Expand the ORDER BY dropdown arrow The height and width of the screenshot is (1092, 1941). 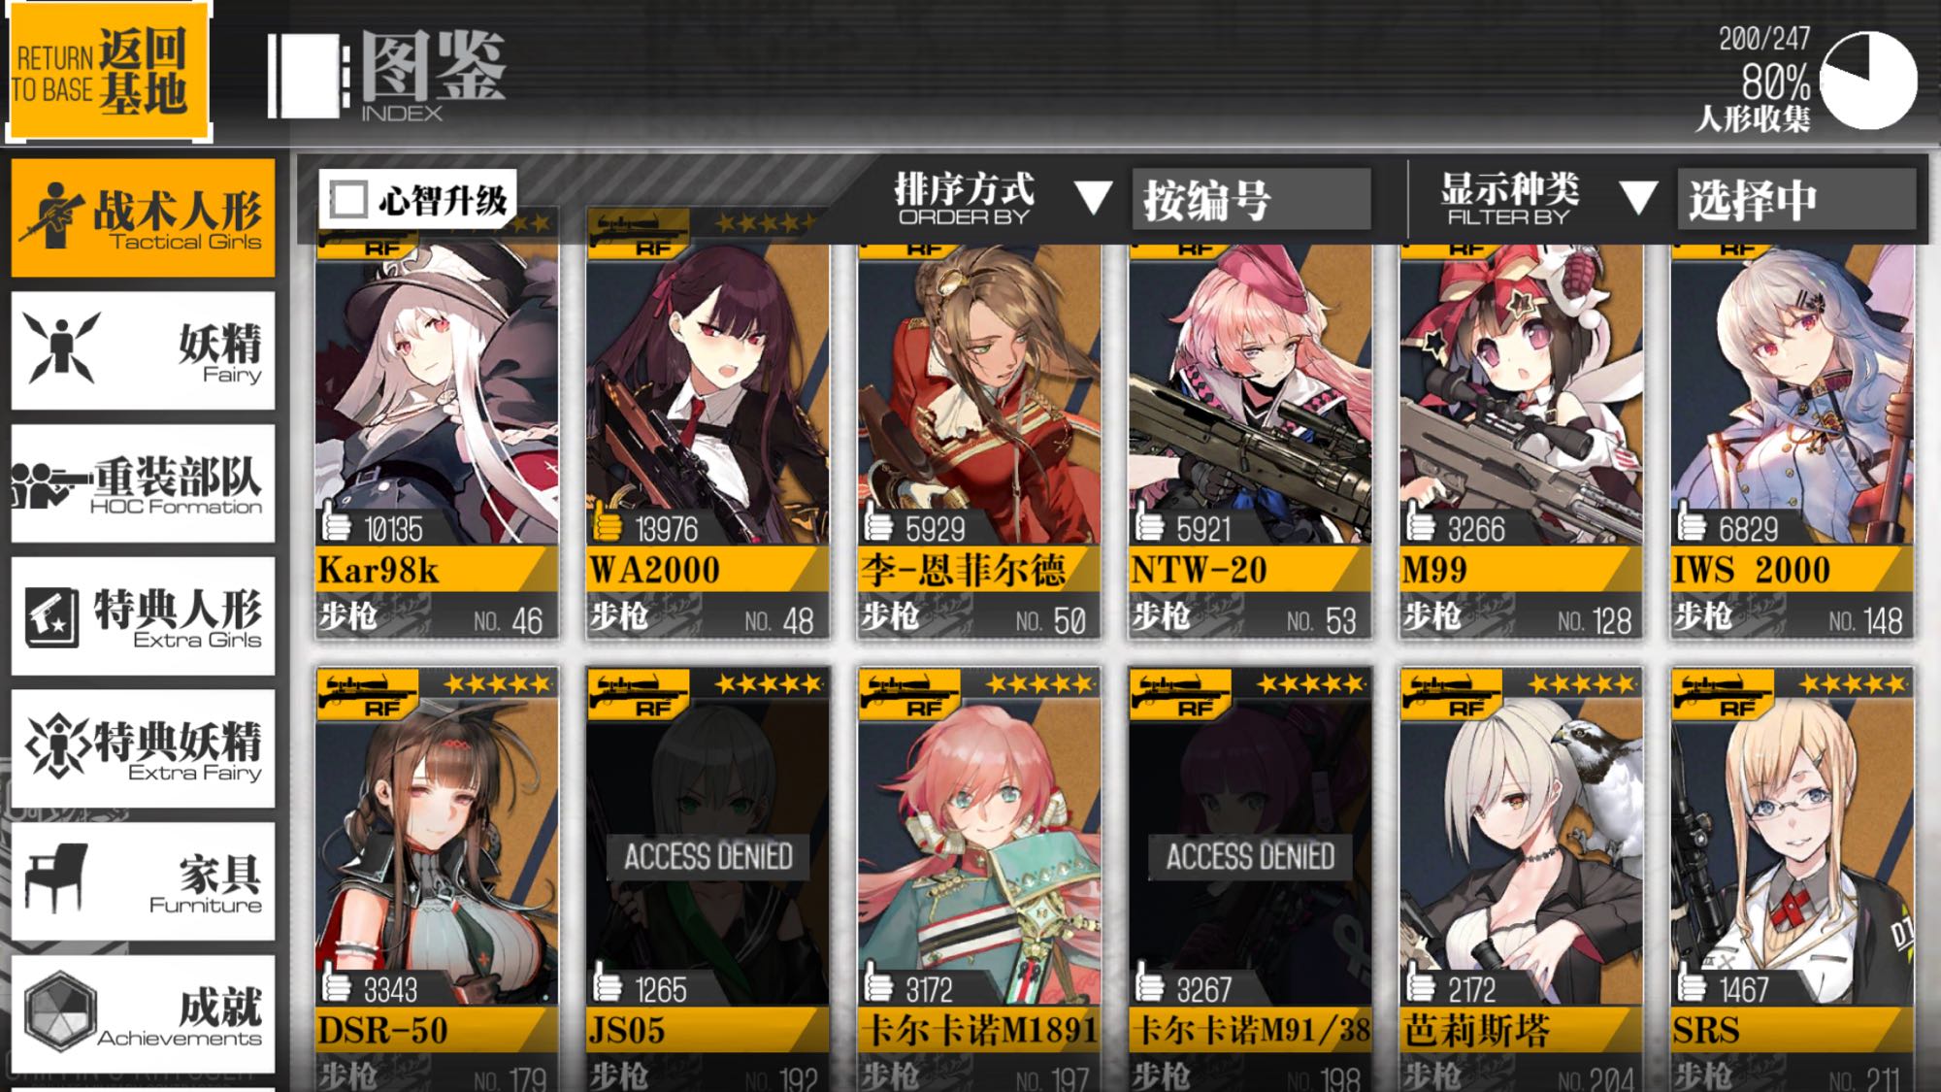pos(1093,198)
